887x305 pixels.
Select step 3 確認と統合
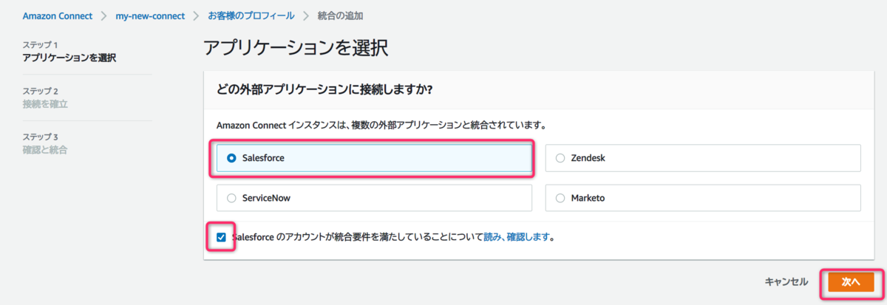(45, 150)
